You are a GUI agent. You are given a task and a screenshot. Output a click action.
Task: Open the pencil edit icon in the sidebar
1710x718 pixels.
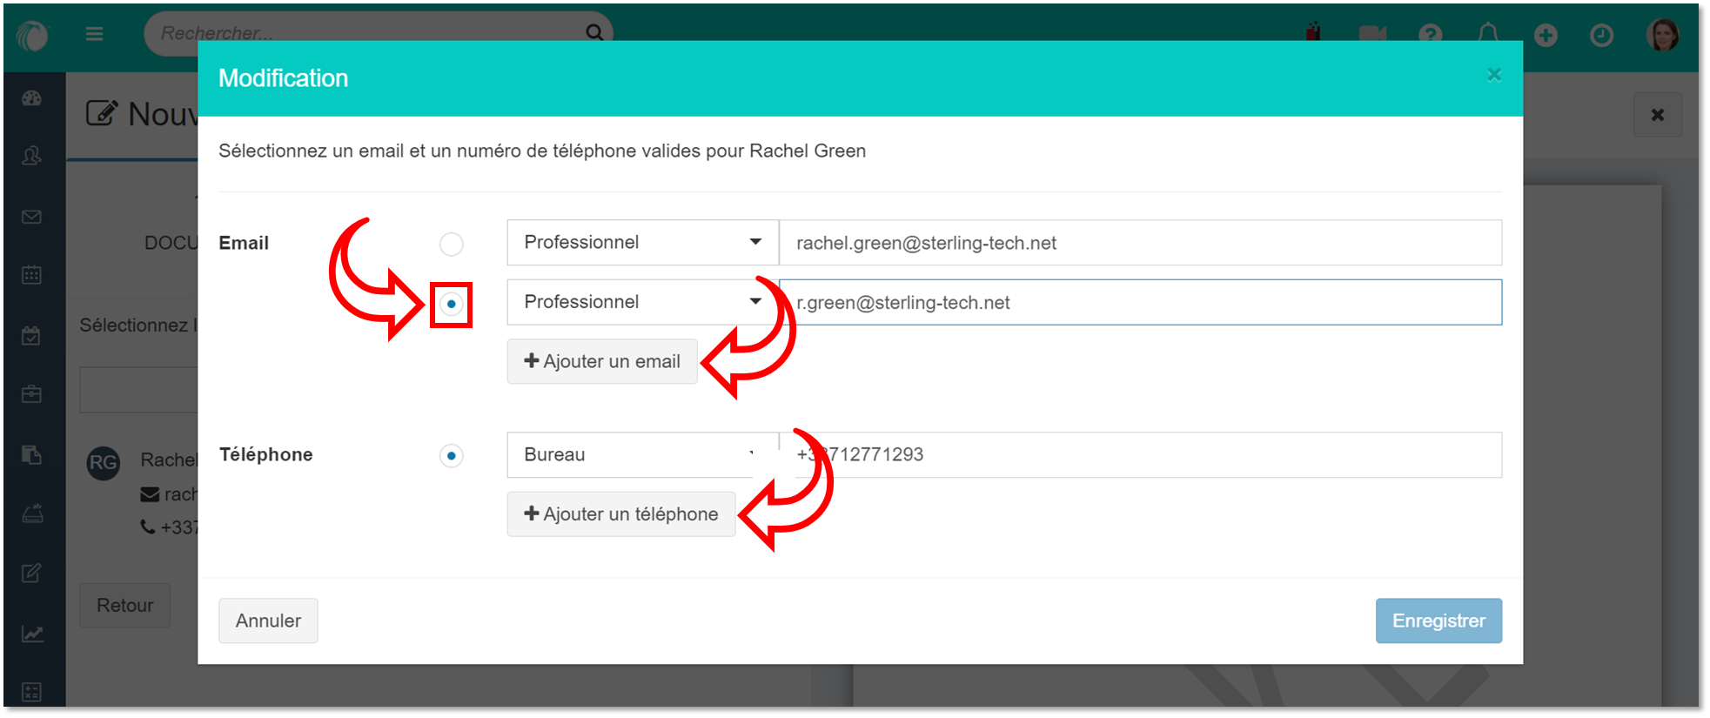pyautogui.click(x=32, y=573)
